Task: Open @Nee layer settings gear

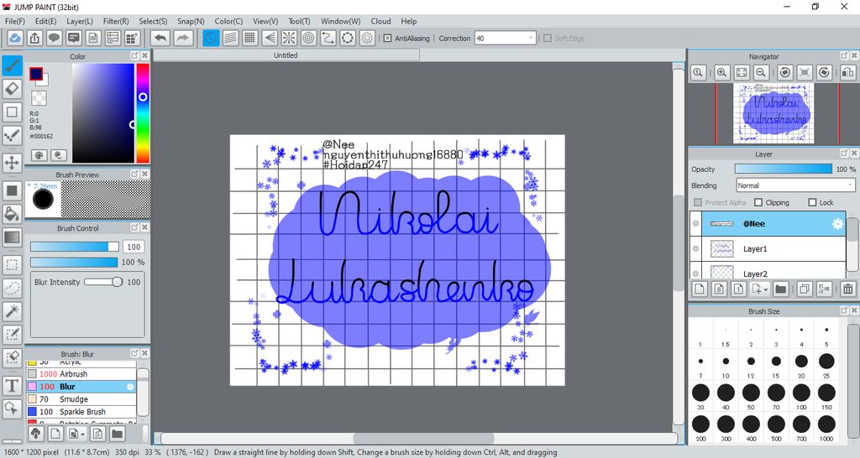Action: coord(837,223)
